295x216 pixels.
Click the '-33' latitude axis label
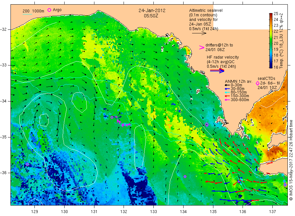click(3, 65)
